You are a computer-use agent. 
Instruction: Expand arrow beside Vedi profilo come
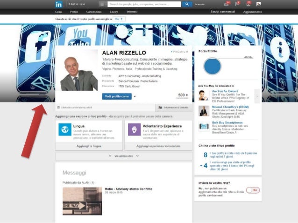(x=135, y=96)
